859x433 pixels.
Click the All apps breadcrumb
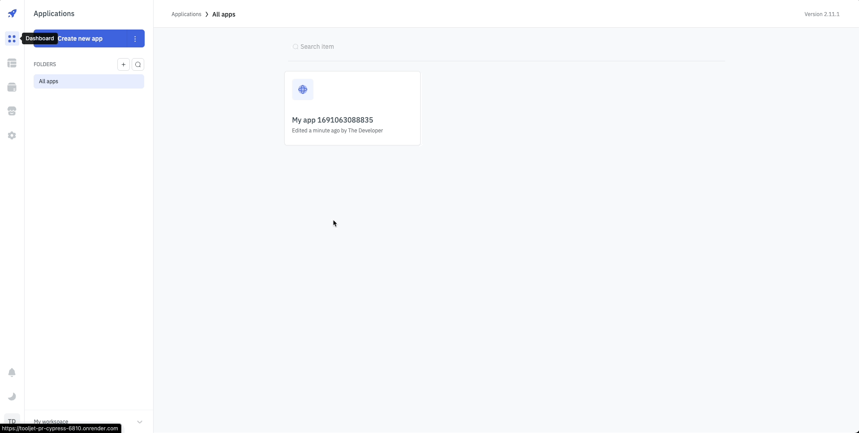pos(223,14)
